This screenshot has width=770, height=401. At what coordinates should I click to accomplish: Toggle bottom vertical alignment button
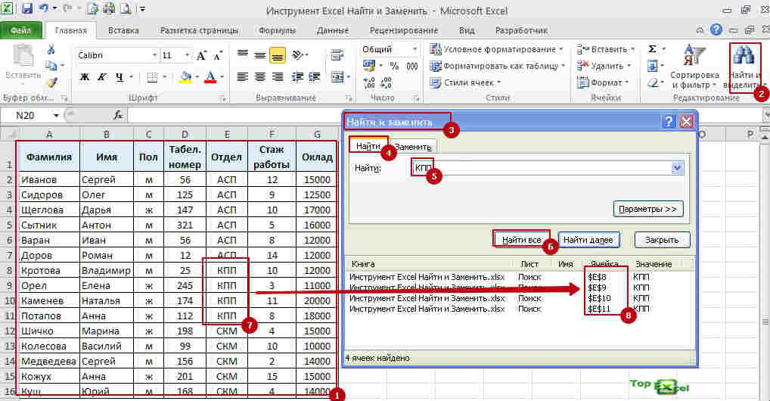277,55
